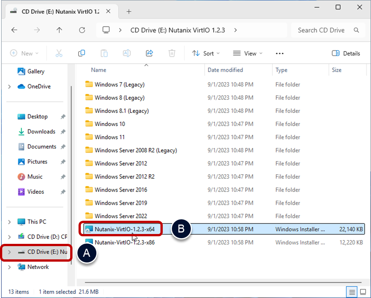Open the See more ellipsis menu
Screen dimensions: 371x298
[x=280, y=53]
